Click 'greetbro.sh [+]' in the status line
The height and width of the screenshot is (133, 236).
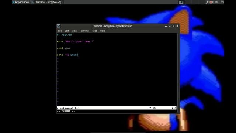[x=68, y=108]
